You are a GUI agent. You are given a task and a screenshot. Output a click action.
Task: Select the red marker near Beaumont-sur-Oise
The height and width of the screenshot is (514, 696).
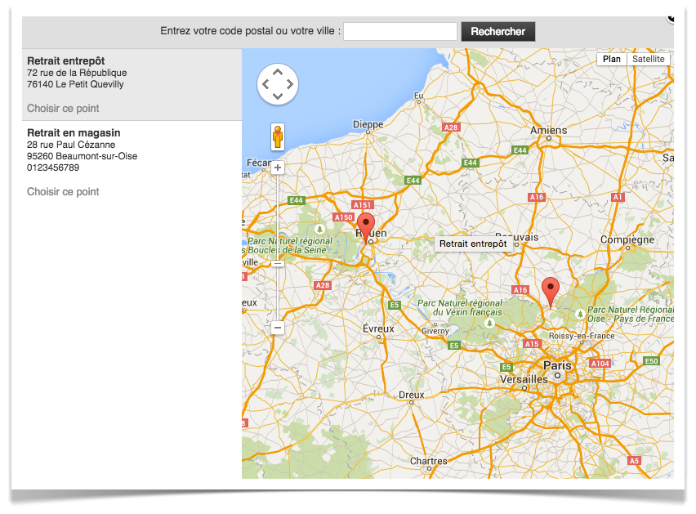click(x=551, y=292)
